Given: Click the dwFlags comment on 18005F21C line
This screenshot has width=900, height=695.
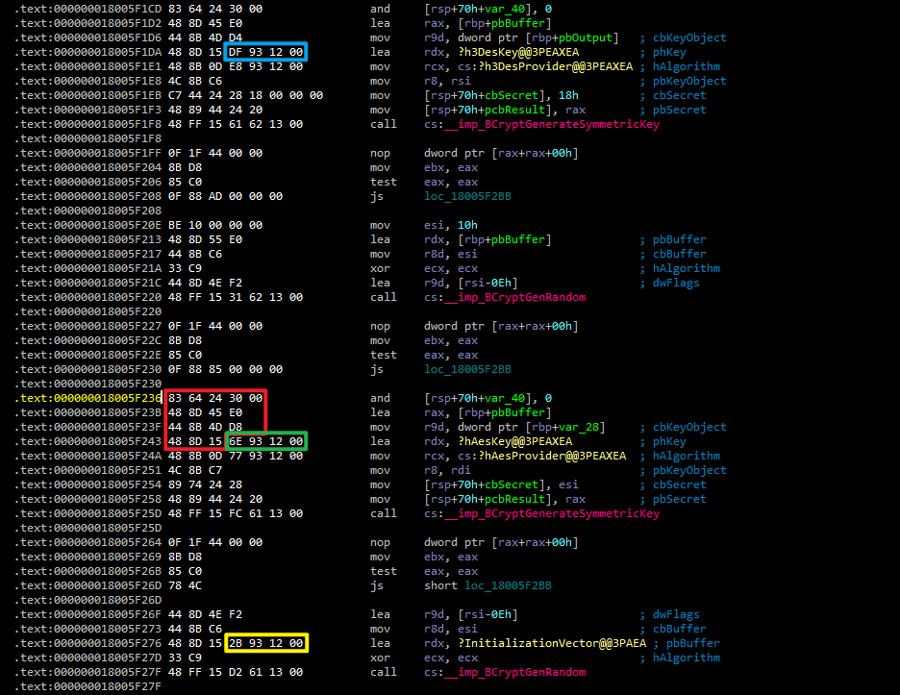Looking at the screenshot, I should (676, 283).
